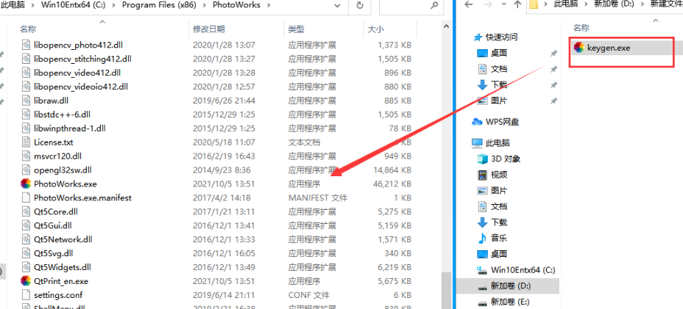Click the left file list scrollbar thumb
This screenshot has width=683, height=309.
445,289
